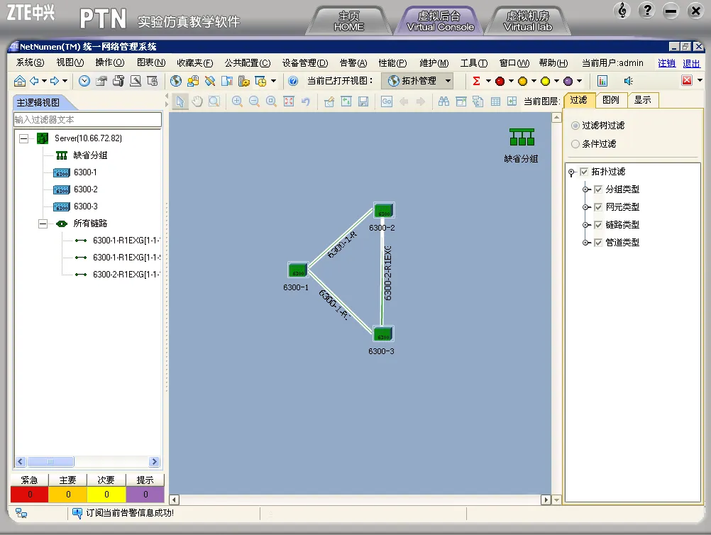Select the 6300-2 node in topology
Image resolution: width=711 pixels, height=535 pixels.
384,211
